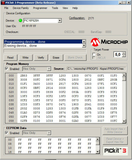Viewport: 132px width, 160px height.
Task: Click the PICkit 3 logo button
Action: click(115, 150)
